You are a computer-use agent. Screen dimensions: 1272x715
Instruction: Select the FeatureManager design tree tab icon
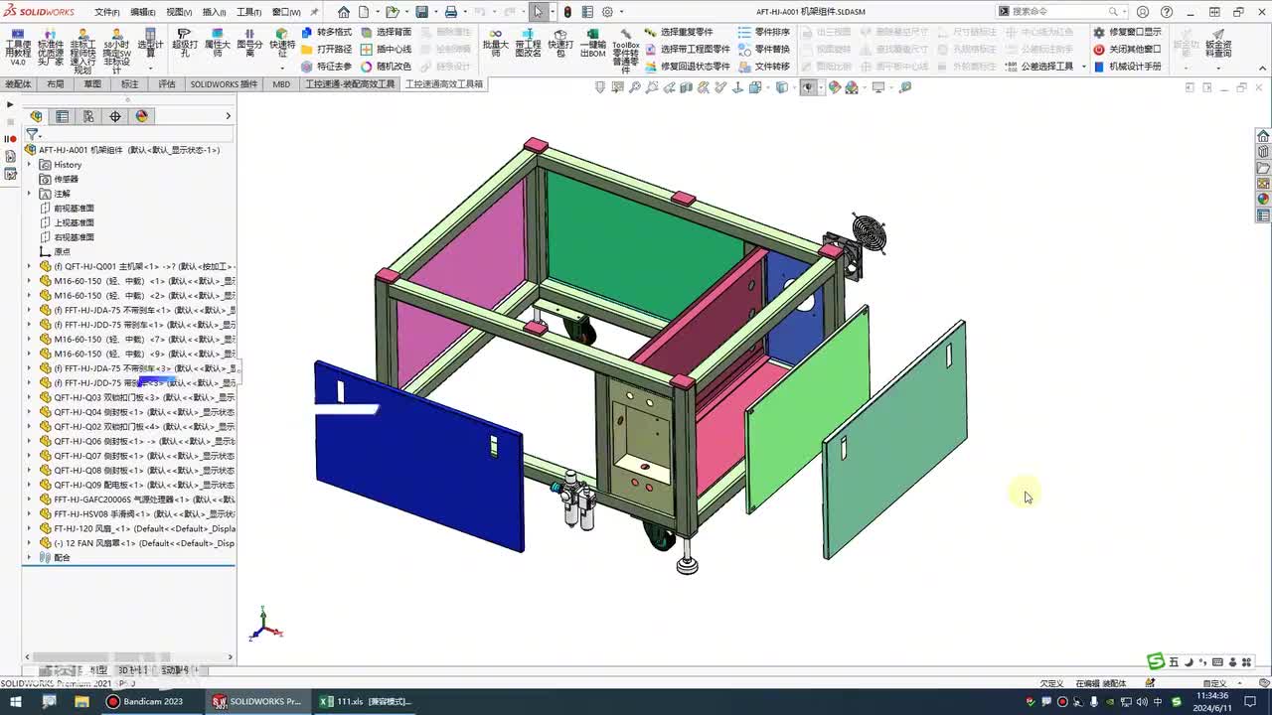click(36, 116)
